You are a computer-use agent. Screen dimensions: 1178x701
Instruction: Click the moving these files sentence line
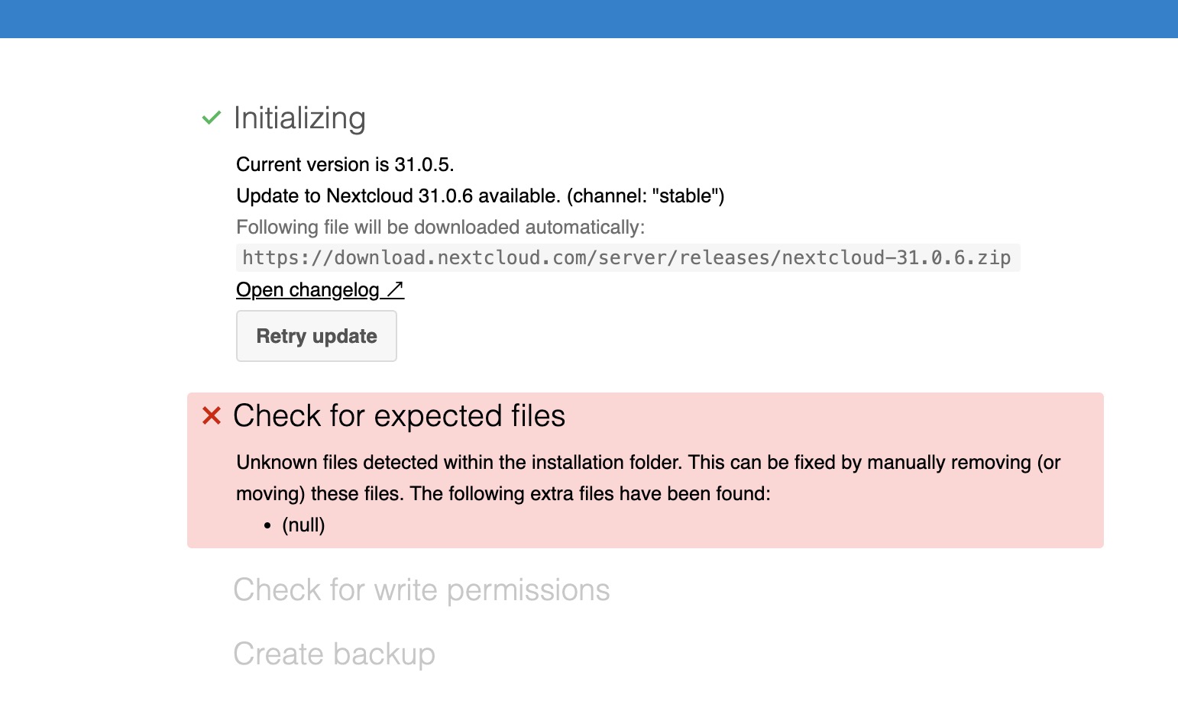pos(503,494)
